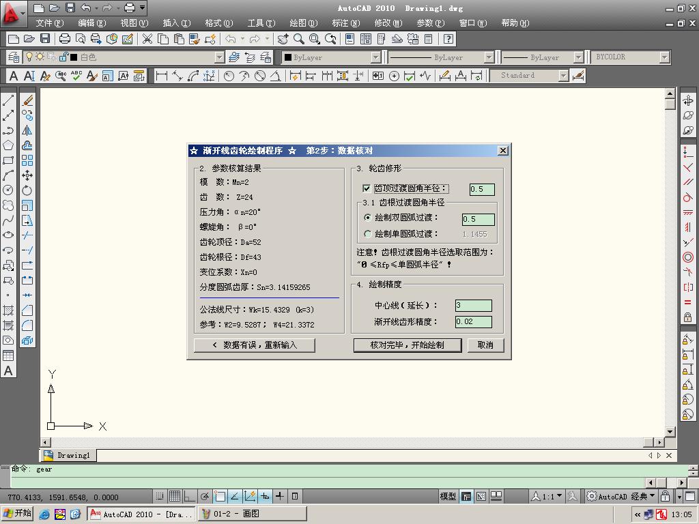Toggle Ortho mode in status bar
The height and width of the screenshot is (524, 699).
pyautogui.click(x=190, y=496)
